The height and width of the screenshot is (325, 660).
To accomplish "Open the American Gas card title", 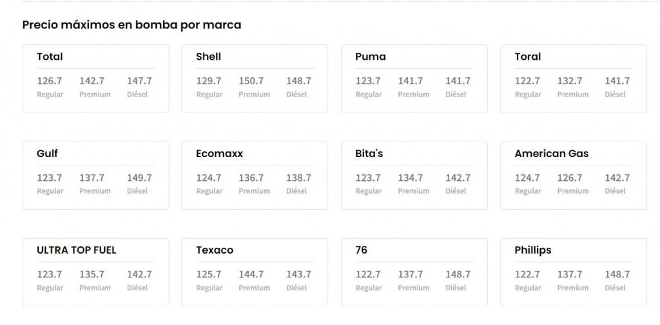I will pyautogui.click(x=551, y=153).
